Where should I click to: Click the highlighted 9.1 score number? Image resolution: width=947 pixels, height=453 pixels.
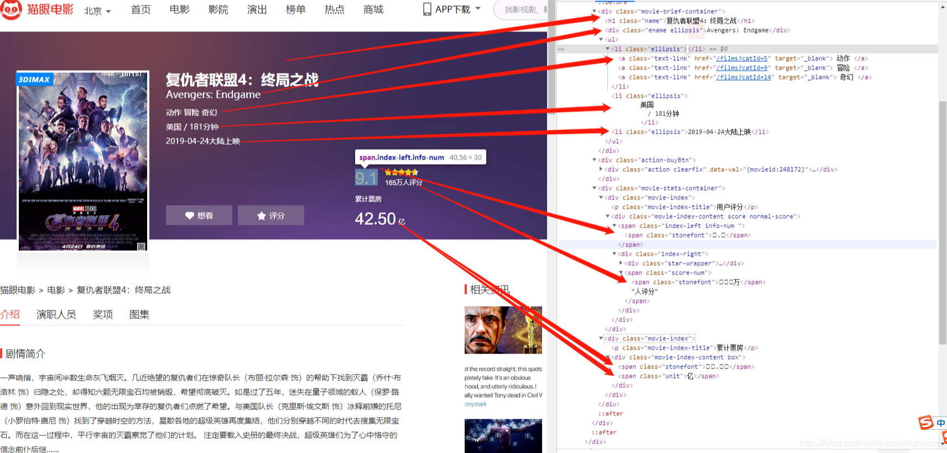tap(366, 178)
